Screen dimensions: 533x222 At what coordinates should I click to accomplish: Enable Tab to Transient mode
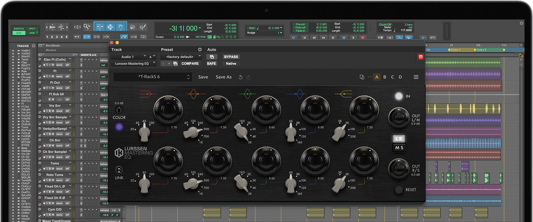78,36
